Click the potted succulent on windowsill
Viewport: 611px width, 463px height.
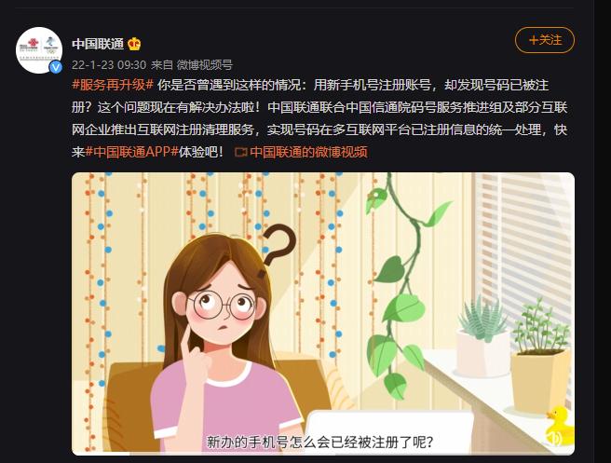pyautogui.click(x=482, y=337)
